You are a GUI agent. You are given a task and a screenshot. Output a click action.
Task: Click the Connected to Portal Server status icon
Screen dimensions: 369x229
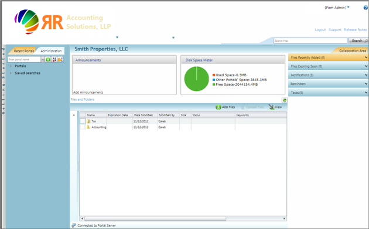click(x=74, y=225)
